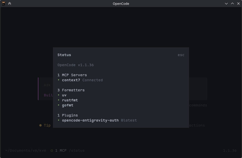Click the orange Tip bullet dot
The height and width of the screenshot is (158, 242).
point(40,125)
